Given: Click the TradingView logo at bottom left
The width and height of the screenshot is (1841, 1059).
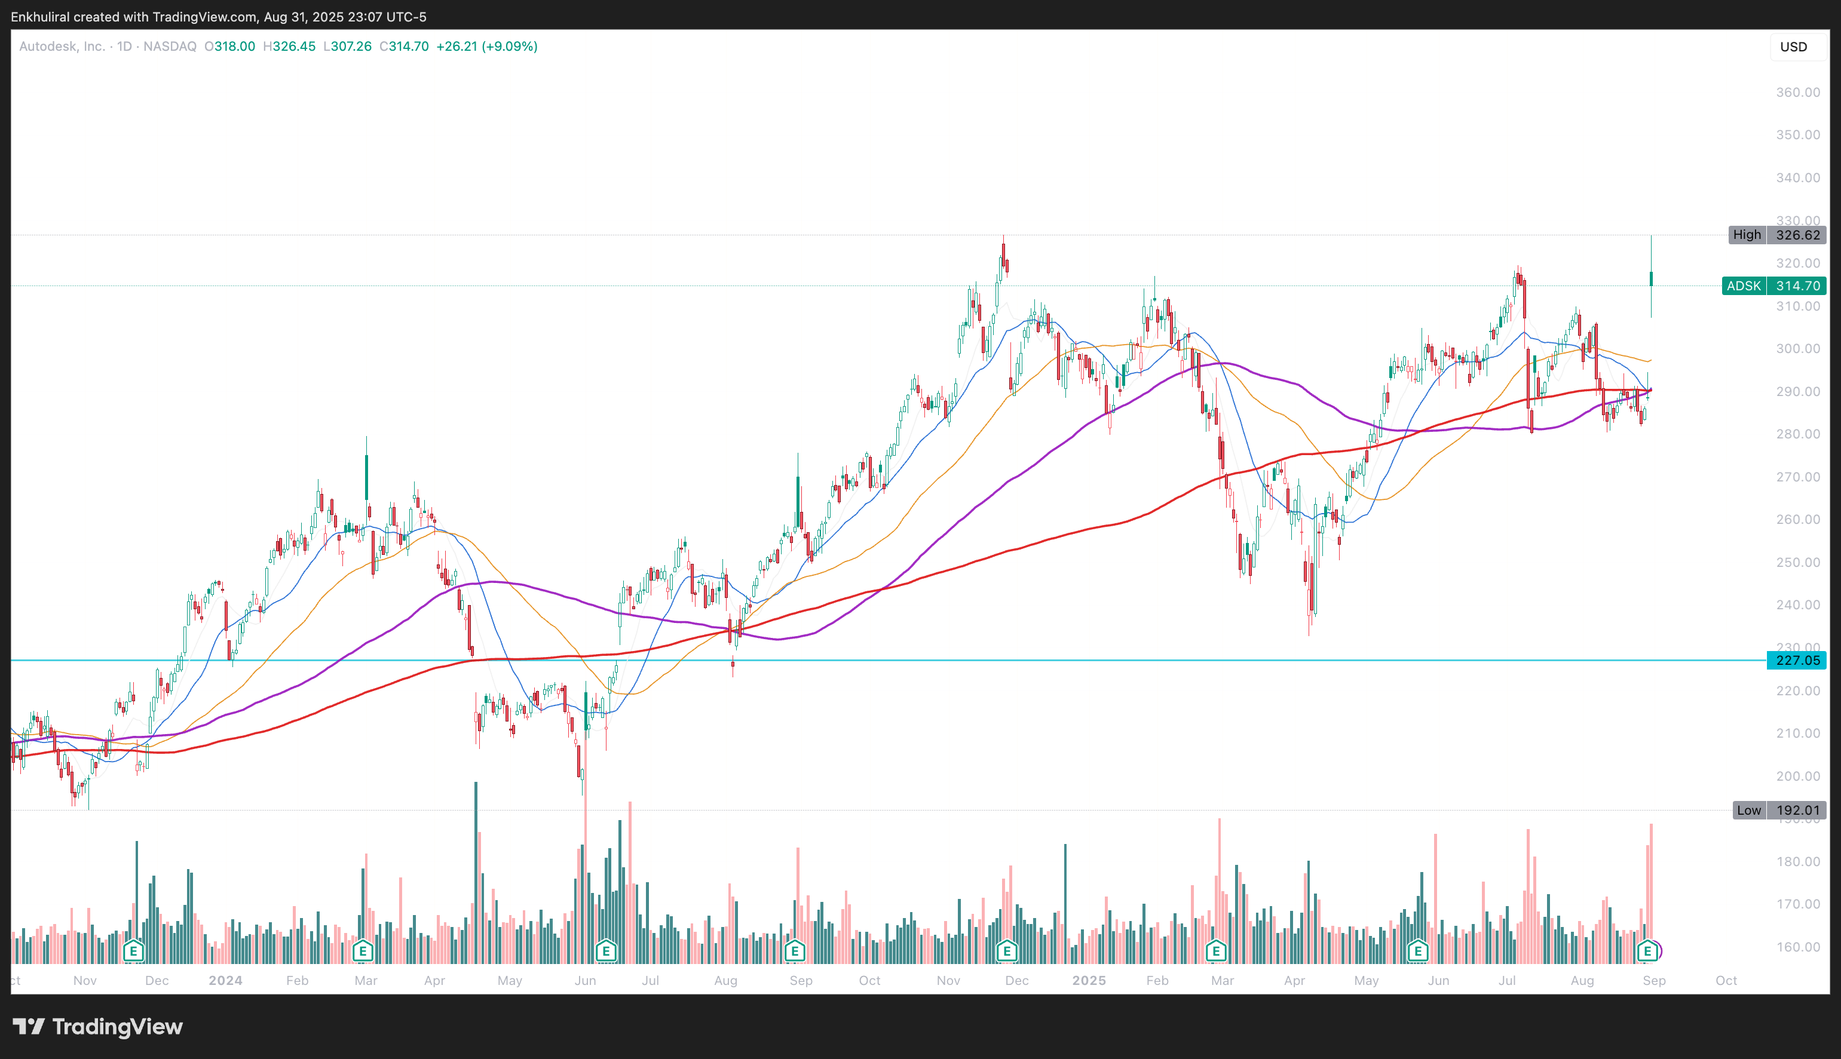Looking at the screenshot, I should 98,1027.
